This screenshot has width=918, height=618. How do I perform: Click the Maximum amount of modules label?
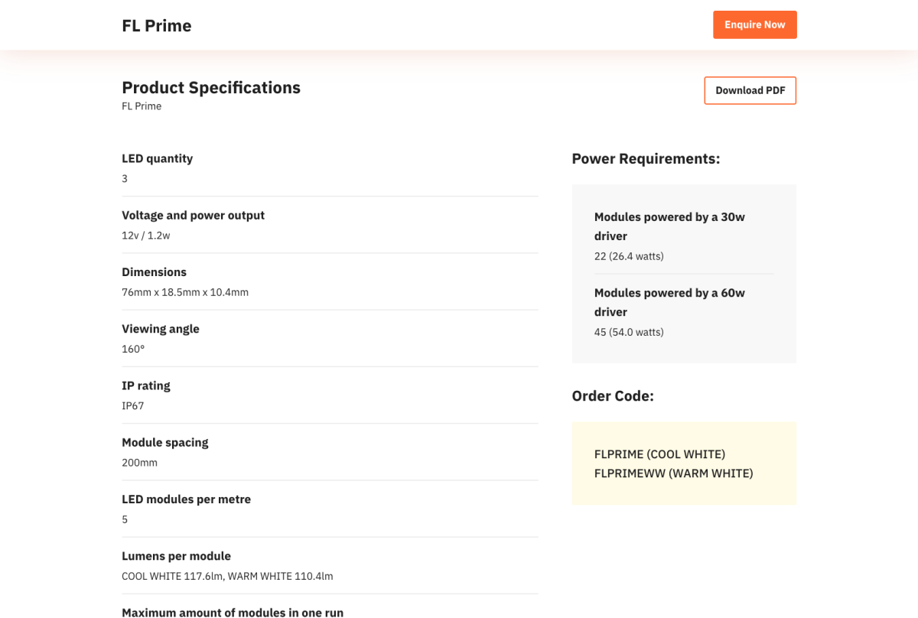pyautogui.click(x=233, y=612)
